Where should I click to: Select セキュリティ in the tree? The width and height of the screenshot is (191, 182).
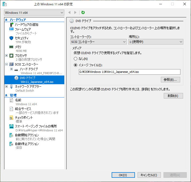[x=22, y=38]
